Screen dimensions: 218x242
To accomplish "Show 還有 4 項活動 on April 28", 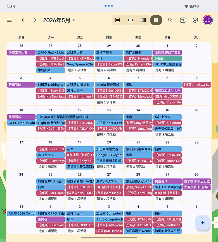I will [77, 70].
